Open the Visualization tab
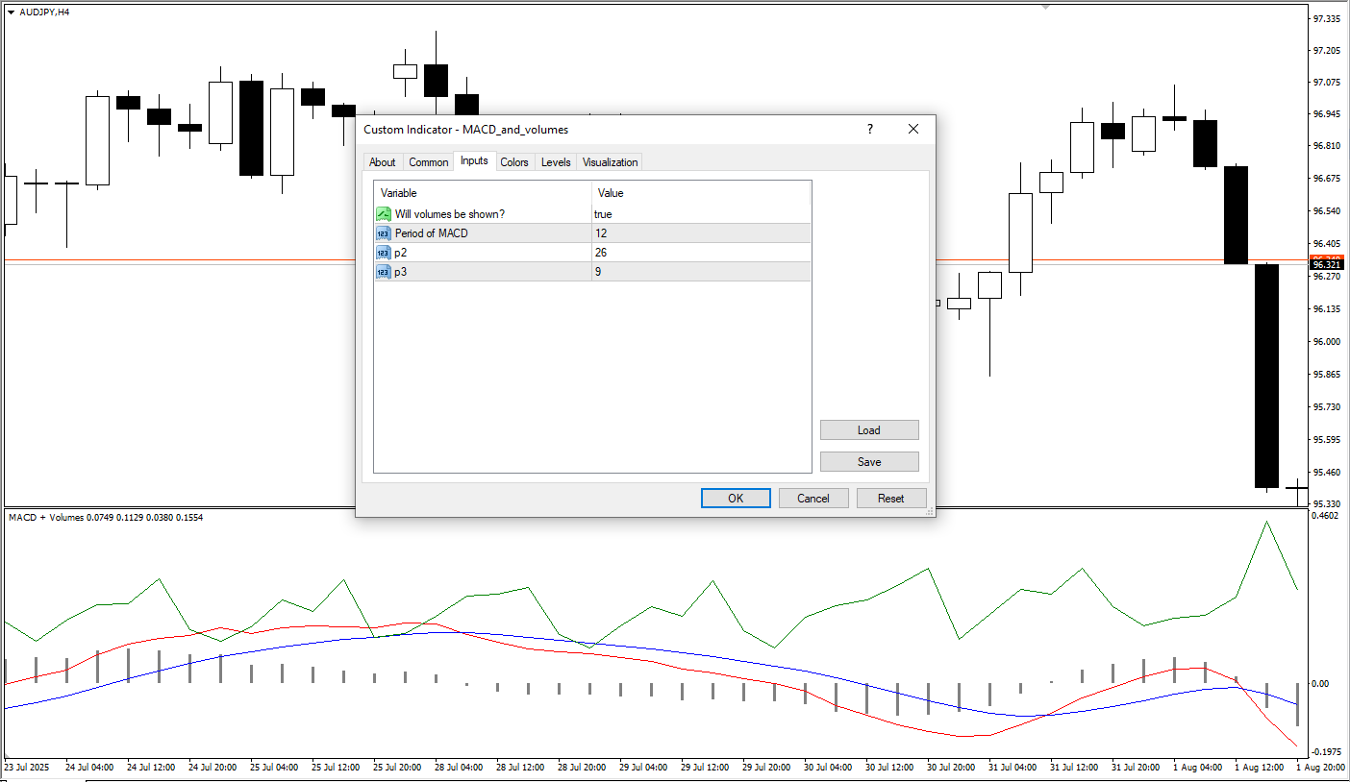Image resolution: width=1350 pixels, height=782 pixels. coord(610,162)
